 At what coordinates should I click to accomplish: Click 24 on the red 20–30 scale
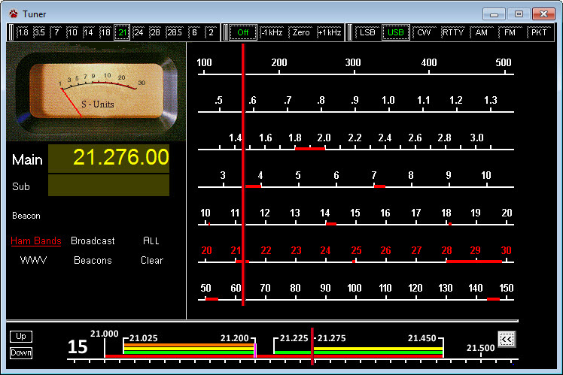pos(325,250)
